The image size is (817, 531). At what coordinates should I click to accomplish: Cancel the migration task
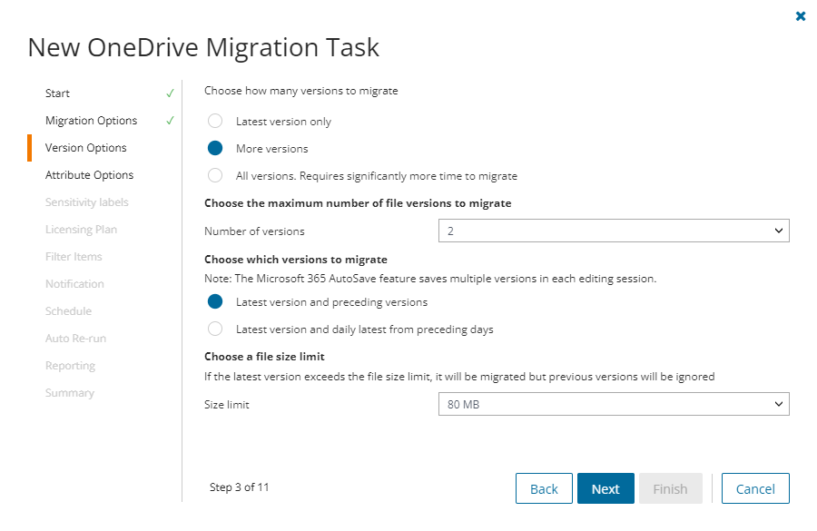[754, 488]
